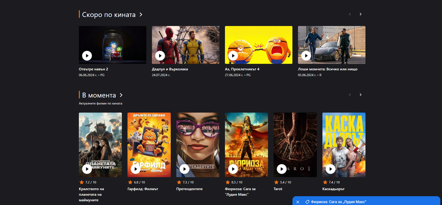Click play icon on Аз, Проклетникът 4
Image resolution: width=442 pixels, height=205 pixels.
[x=233, y=56]
